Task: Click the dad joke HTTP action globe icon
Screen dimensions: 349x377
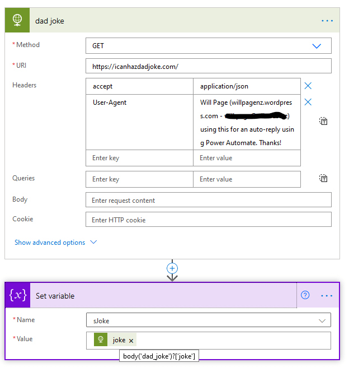Action: pyautogui.click(x=17, y=21)
